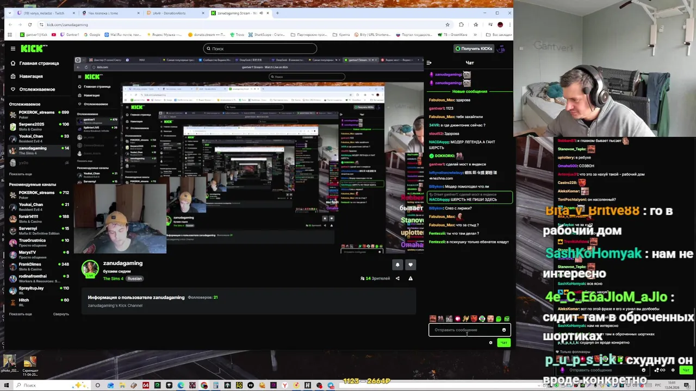Open the browser extensions puzzle icon
The height and width of the screenshot is (391, 696).
tap(461, 24)
